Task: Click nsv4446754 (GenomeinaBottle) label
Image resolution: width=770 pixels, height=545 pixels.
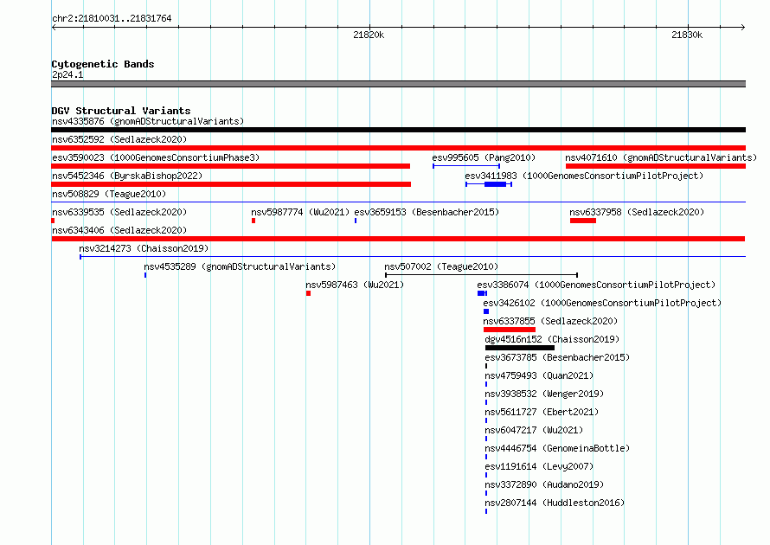Action: coord(557,448)
